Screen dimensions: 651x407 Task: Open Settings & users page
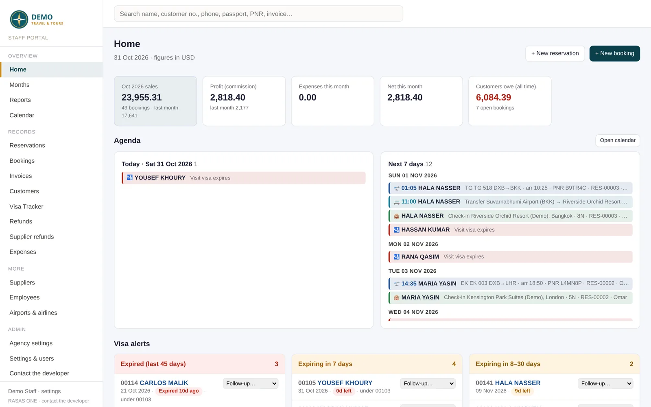(x=51, y=359)
